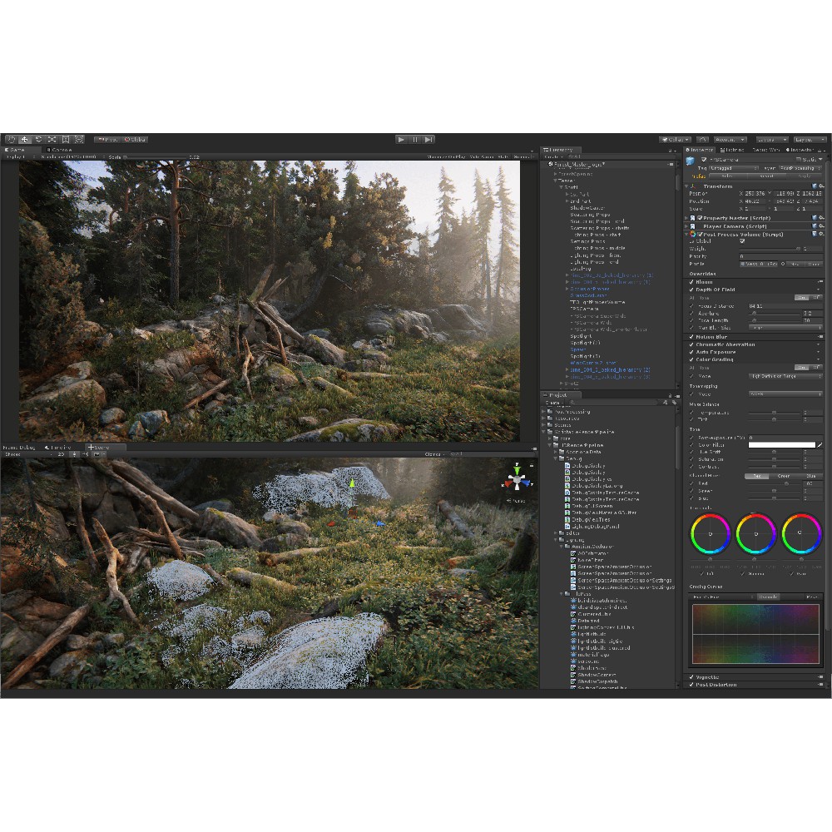The height and width of the screenshot is (832, 832).
Task: Toggle the Motion Blur override
Action: pos(691,336)
